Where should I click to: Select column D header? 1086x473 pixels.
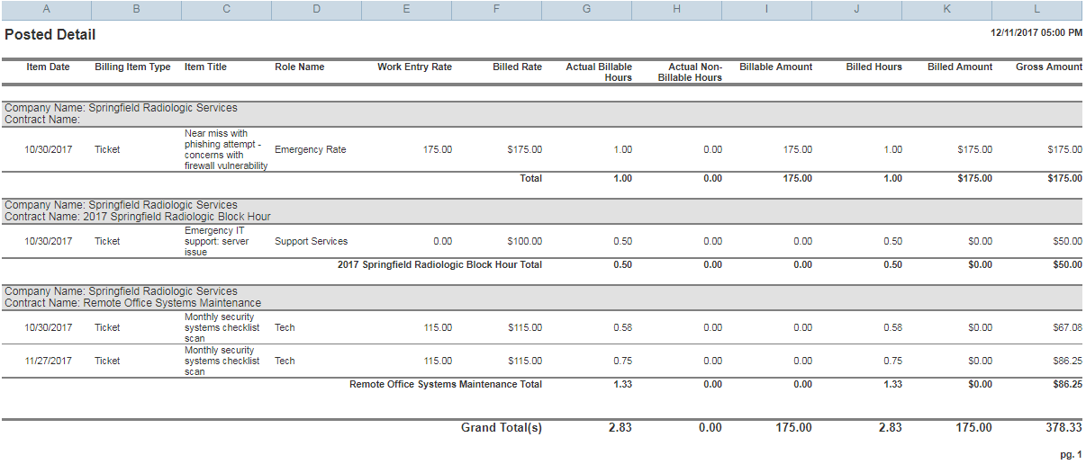click(316, 9)
